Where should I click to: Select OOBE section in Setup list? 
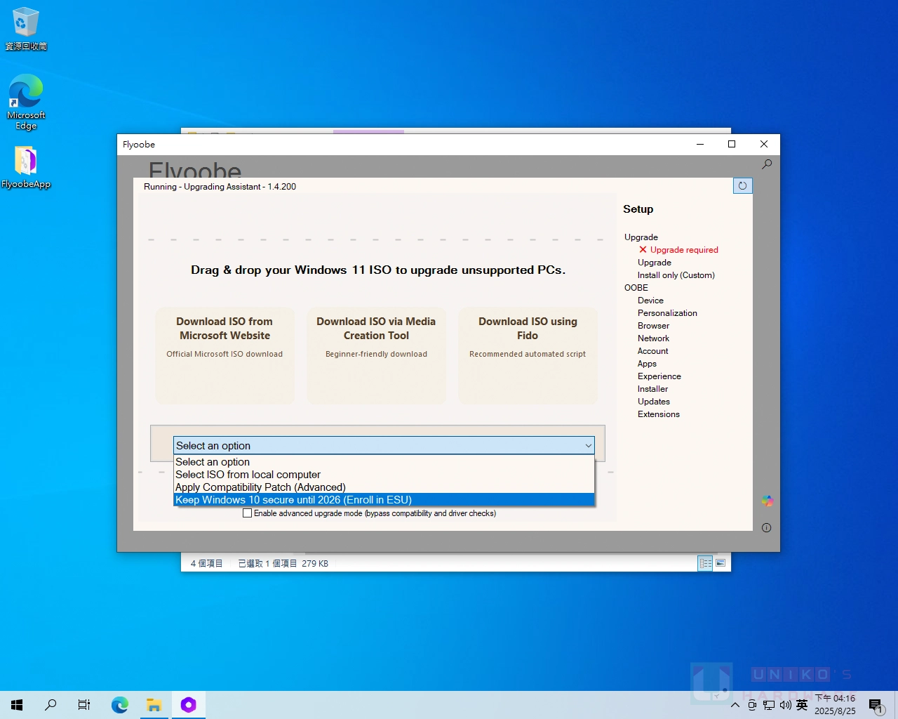click(636, 288)
